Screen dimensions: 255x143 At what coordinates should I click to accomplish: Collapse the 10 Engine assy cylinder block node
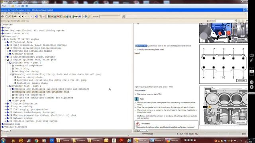(5, 48)
